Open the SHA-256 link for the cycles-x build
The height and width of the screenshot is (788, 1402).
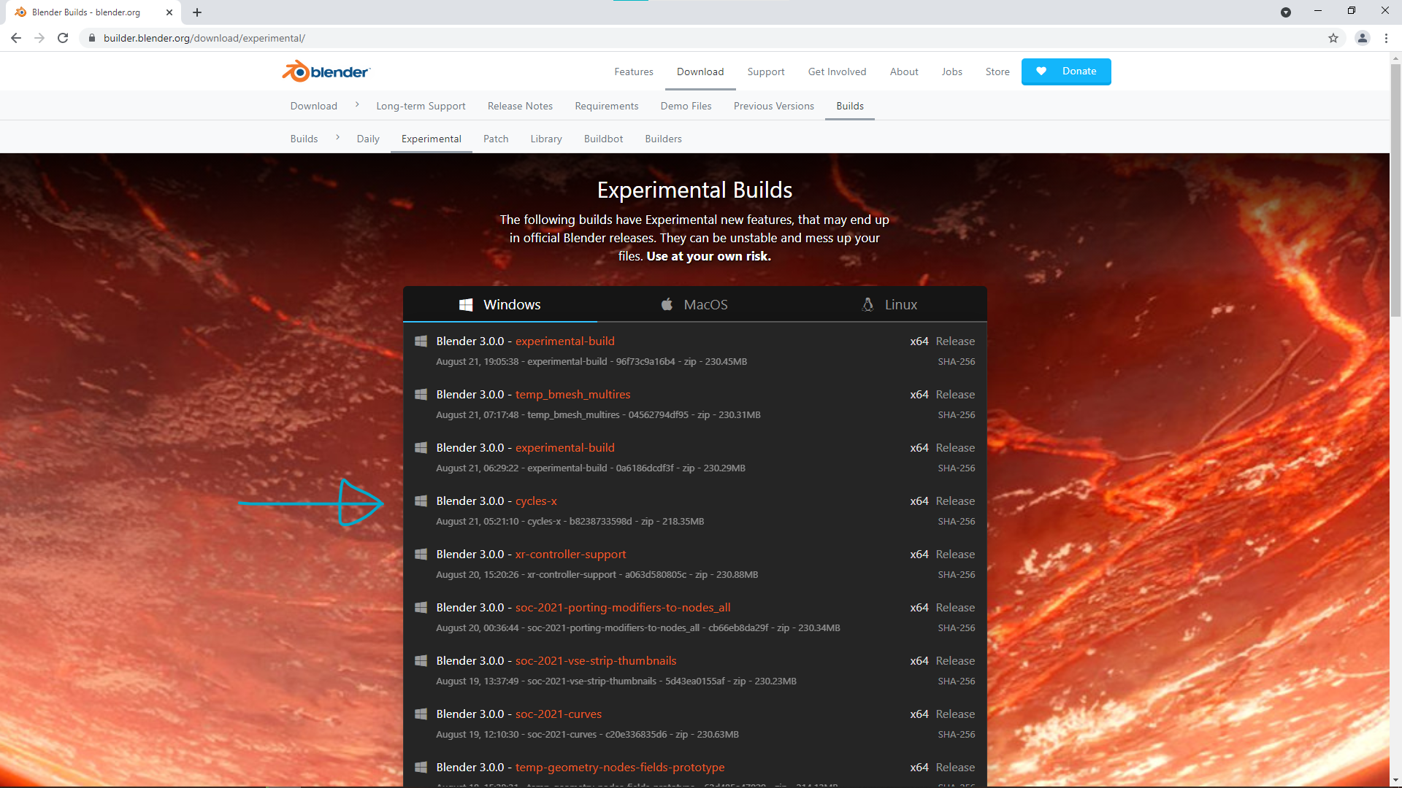coord(957,521)
